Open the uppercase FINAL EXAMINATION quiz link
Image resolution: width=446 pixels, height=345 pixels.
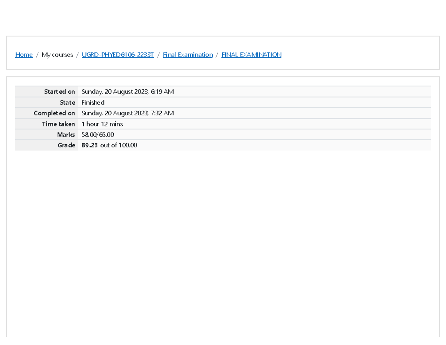pos(251,55)
